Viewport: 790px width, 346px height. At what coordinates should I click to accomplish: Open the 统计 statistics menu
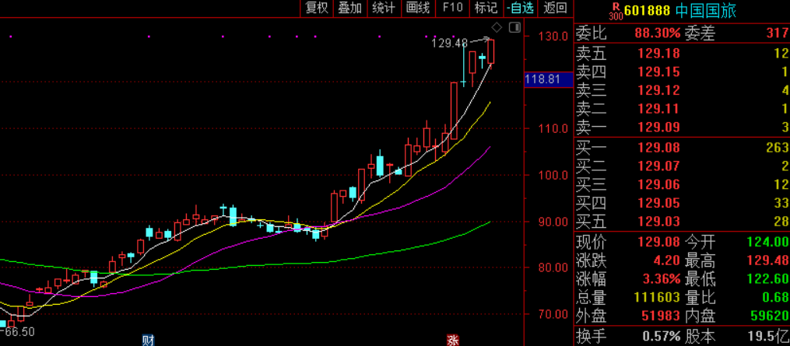click(x=384, y=8)
